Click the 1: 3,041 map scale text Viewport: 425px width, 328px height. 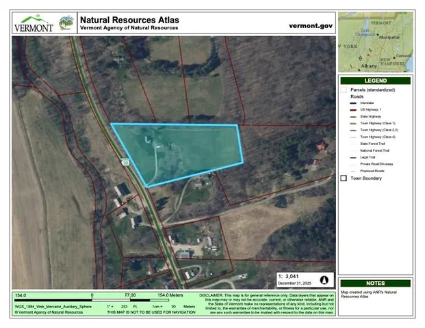coord(288,276)
